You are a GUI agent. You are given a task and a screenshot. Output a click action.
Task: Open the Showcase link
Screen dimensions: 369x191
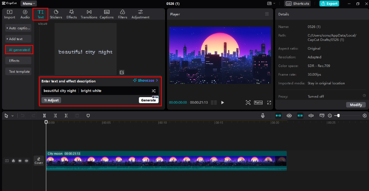point(145,80)
